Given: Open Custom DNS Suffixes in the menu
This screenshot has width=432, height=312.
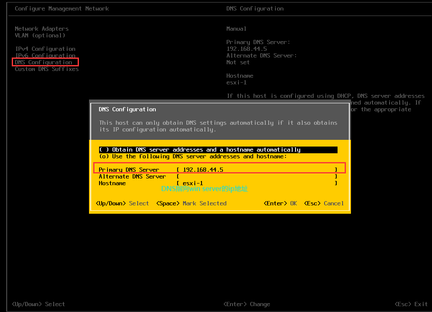Looking at the screenshot, I should point(47,69).
